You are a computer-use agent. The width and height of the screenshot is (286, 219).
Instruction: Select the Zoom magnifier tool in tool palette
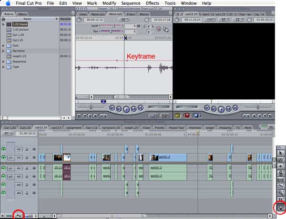pos(281,193)
